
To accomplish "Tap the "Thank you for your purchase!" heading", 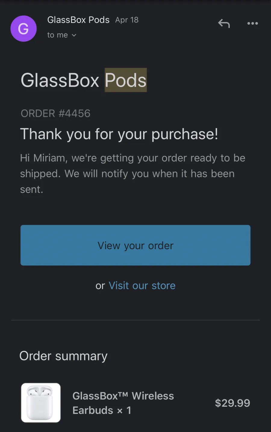I will click(x=119, y=134).
